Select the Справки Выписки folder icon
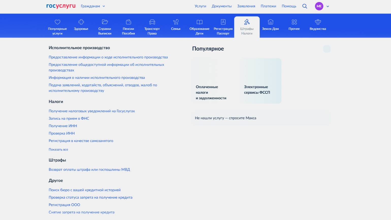The height and width of the screenshot is (220, 391). (105, 22)
